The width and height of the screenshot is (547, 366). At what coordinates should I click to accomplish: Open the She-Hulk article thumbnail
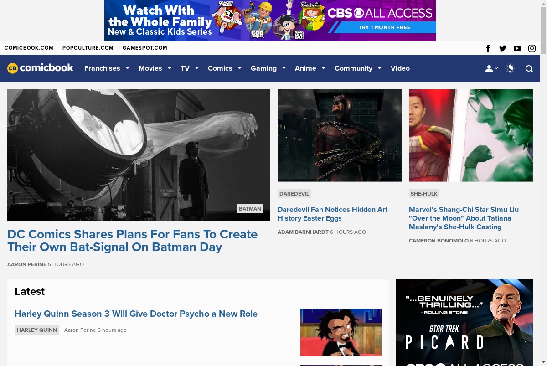[471, 135]
